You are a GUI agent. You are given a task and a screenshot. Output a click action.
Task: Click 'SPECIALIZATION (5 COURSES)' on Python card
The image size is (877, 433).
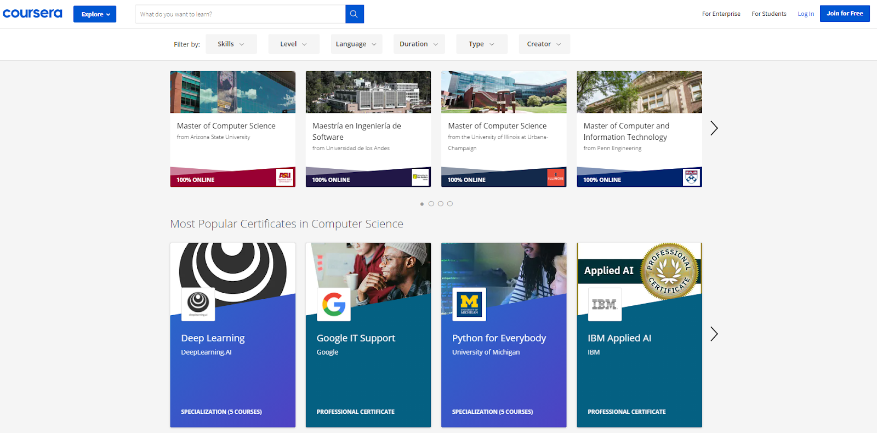pos(493,412)
